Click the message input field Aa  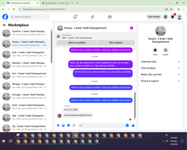pos(102,125)
